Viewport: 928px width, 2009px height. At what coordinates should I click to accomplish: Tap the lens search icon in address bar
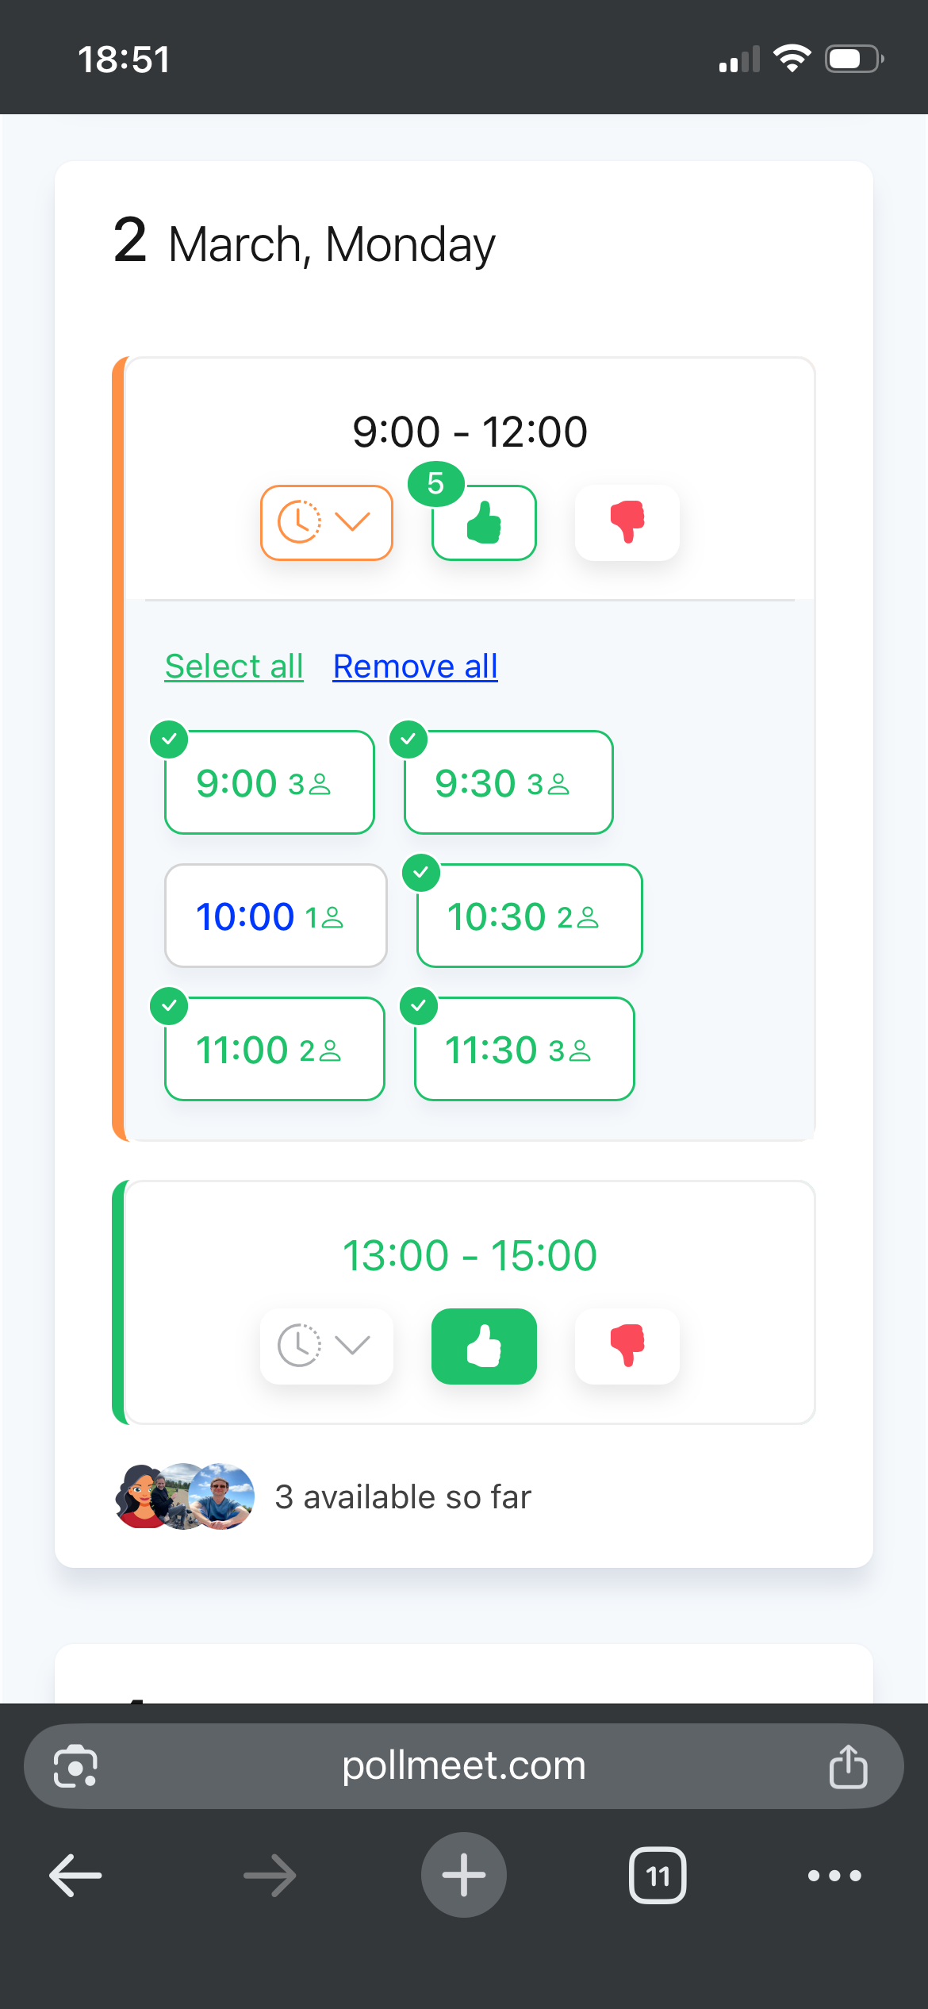pyautogui.click(x=75, y=1766)
